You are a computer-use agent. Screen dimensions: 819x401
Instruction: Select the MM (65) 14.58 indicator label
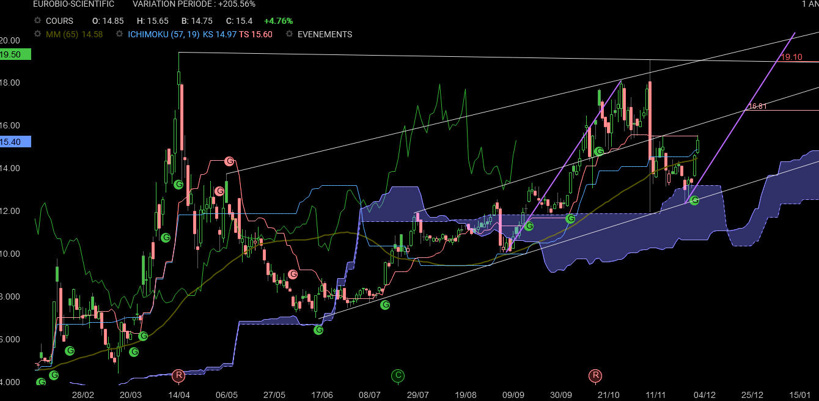pyautogui.click(x=75, y=34)
